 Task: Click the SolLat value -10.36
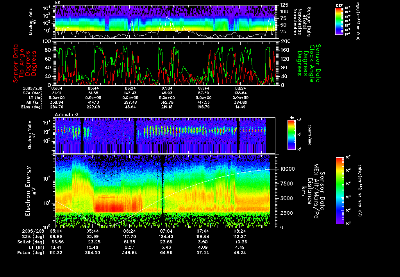(x=239, y=242)
